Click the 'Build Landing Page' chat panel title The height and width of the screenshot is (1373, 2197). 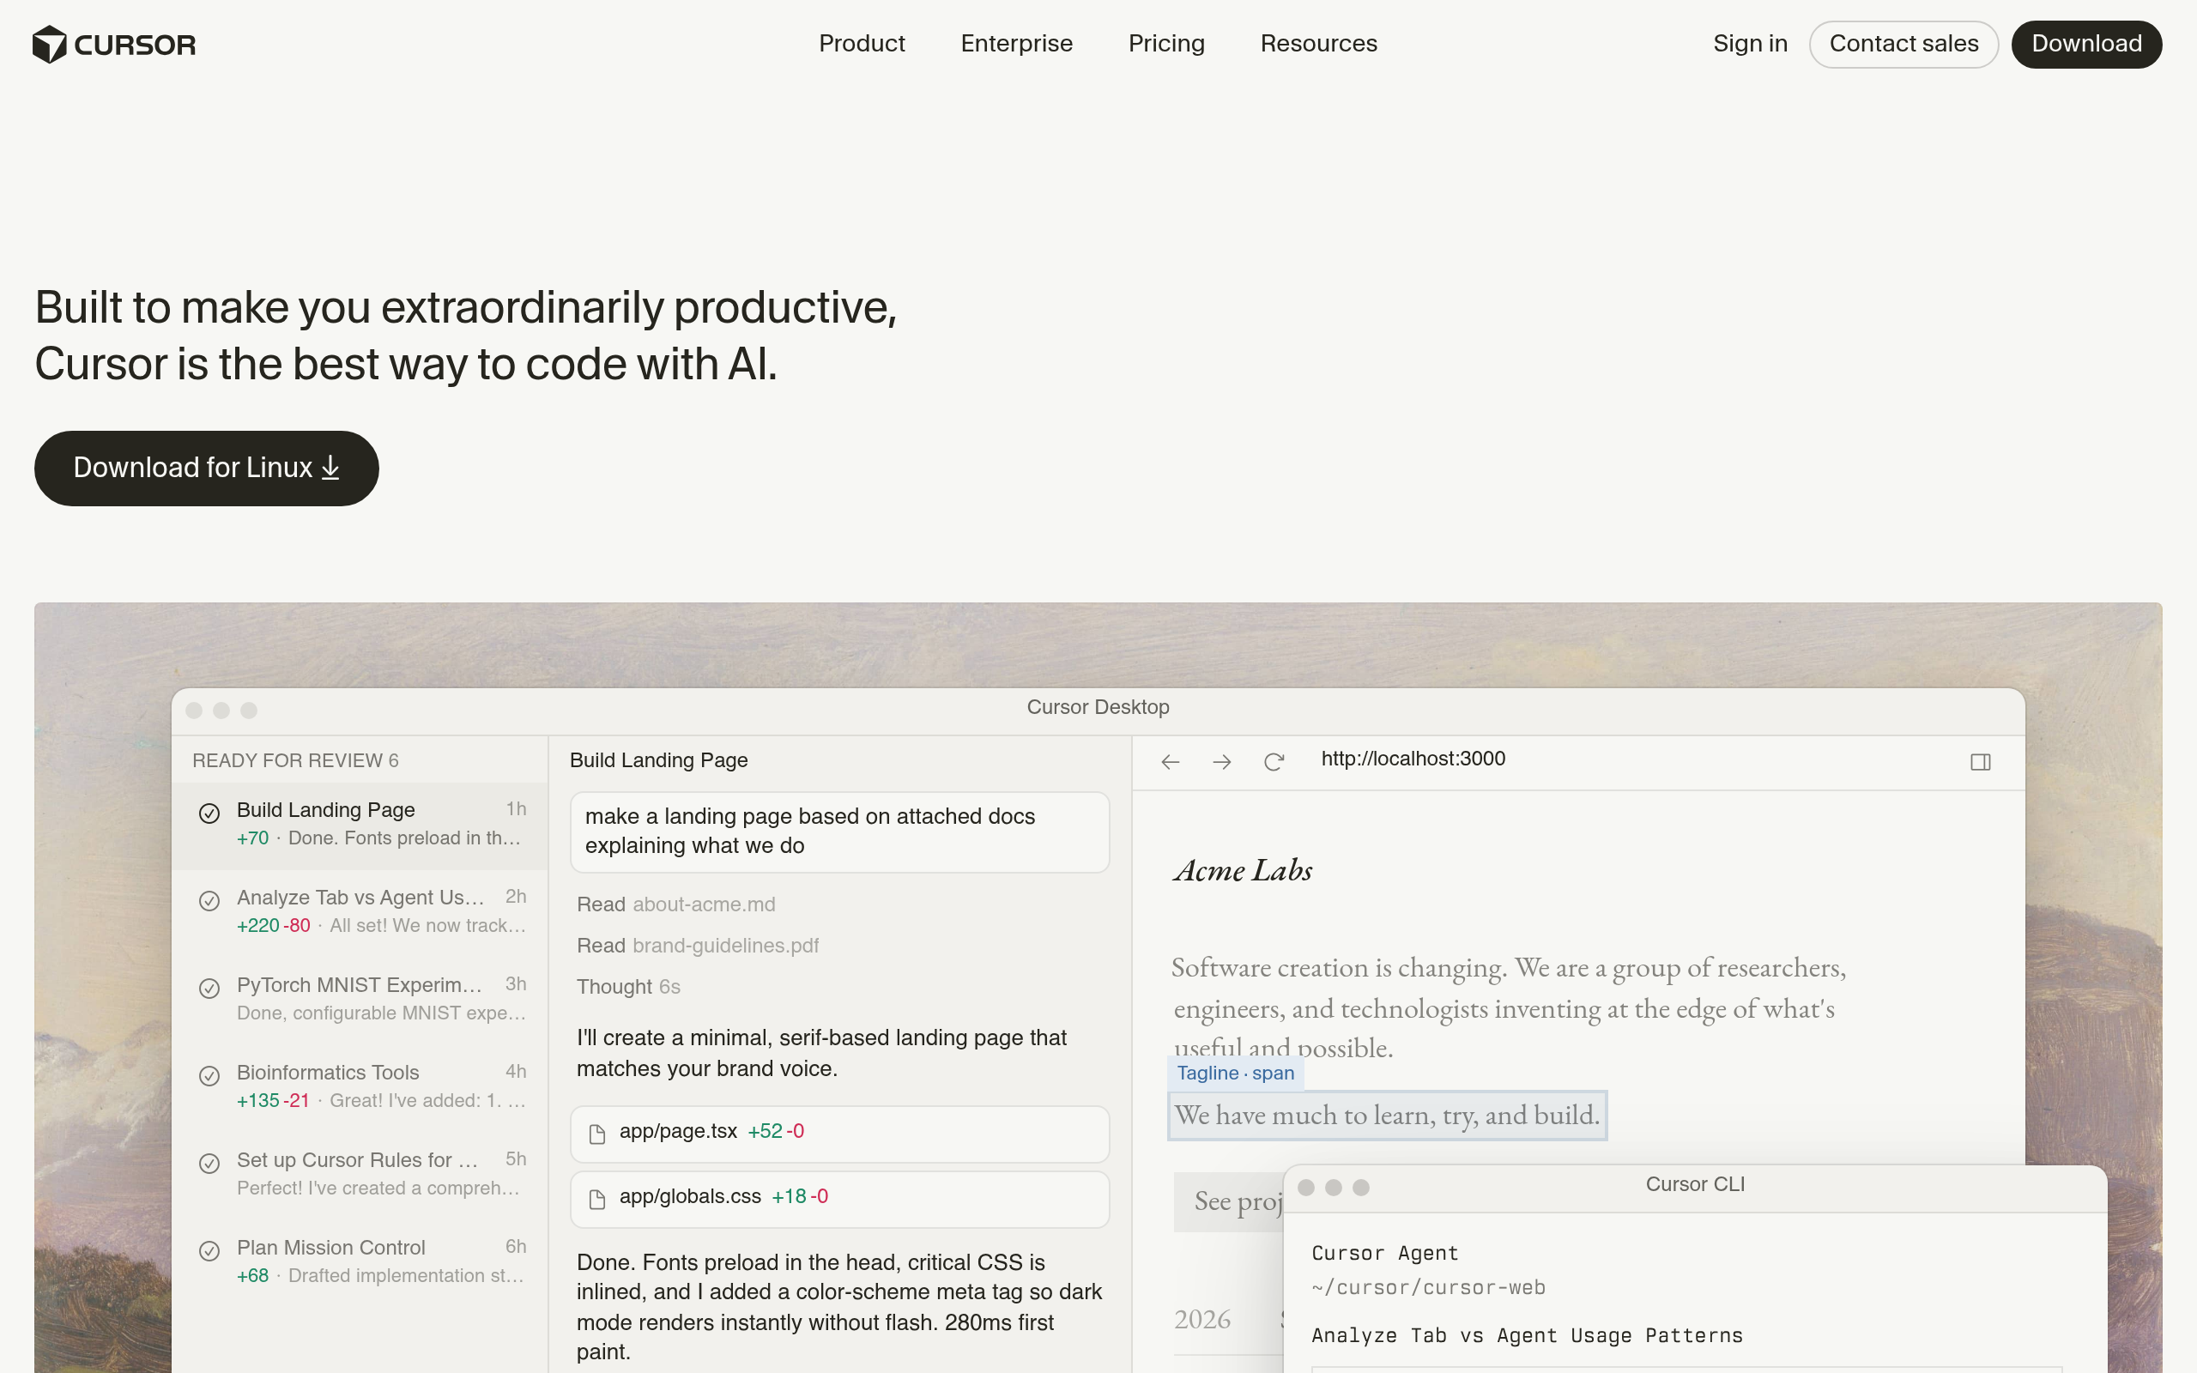click(x=658, y=761)
